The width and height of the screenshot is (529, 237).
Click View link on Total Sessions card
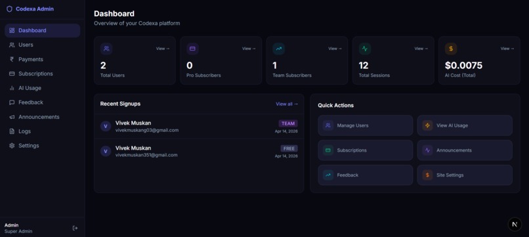[421, 49]
